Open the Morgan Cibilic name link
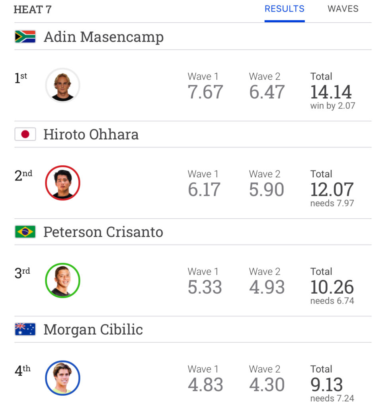Image resolution: width=386 pixels, height=408 pixels. [93, 330]
